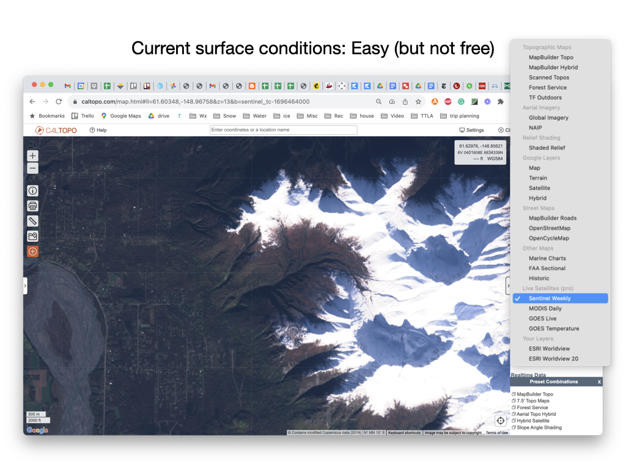The width and height of the screenshot is (626, 469).
Task: Switch to the Mailchimp tab
Action: point(316,85)
